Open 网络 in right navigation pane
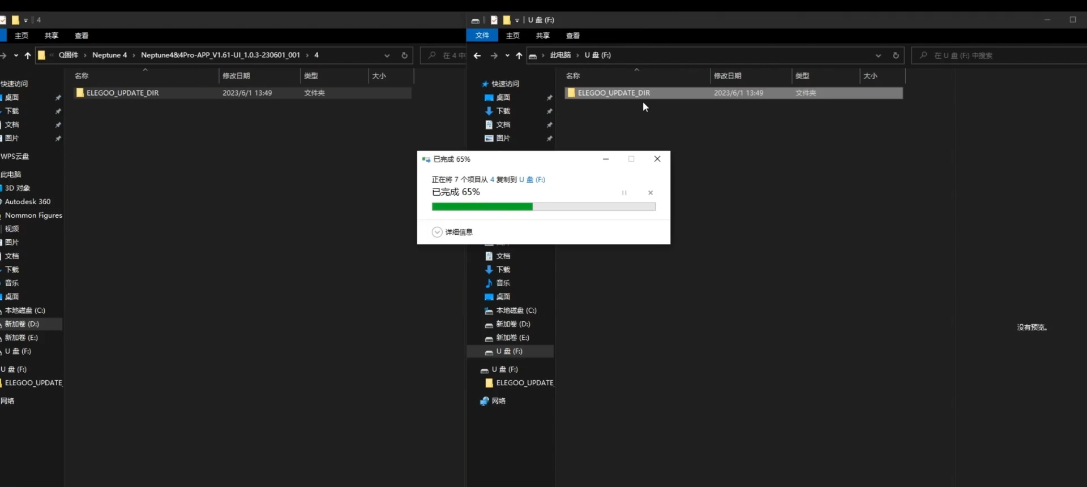1087x487 pixels. [x=498, y=401]
